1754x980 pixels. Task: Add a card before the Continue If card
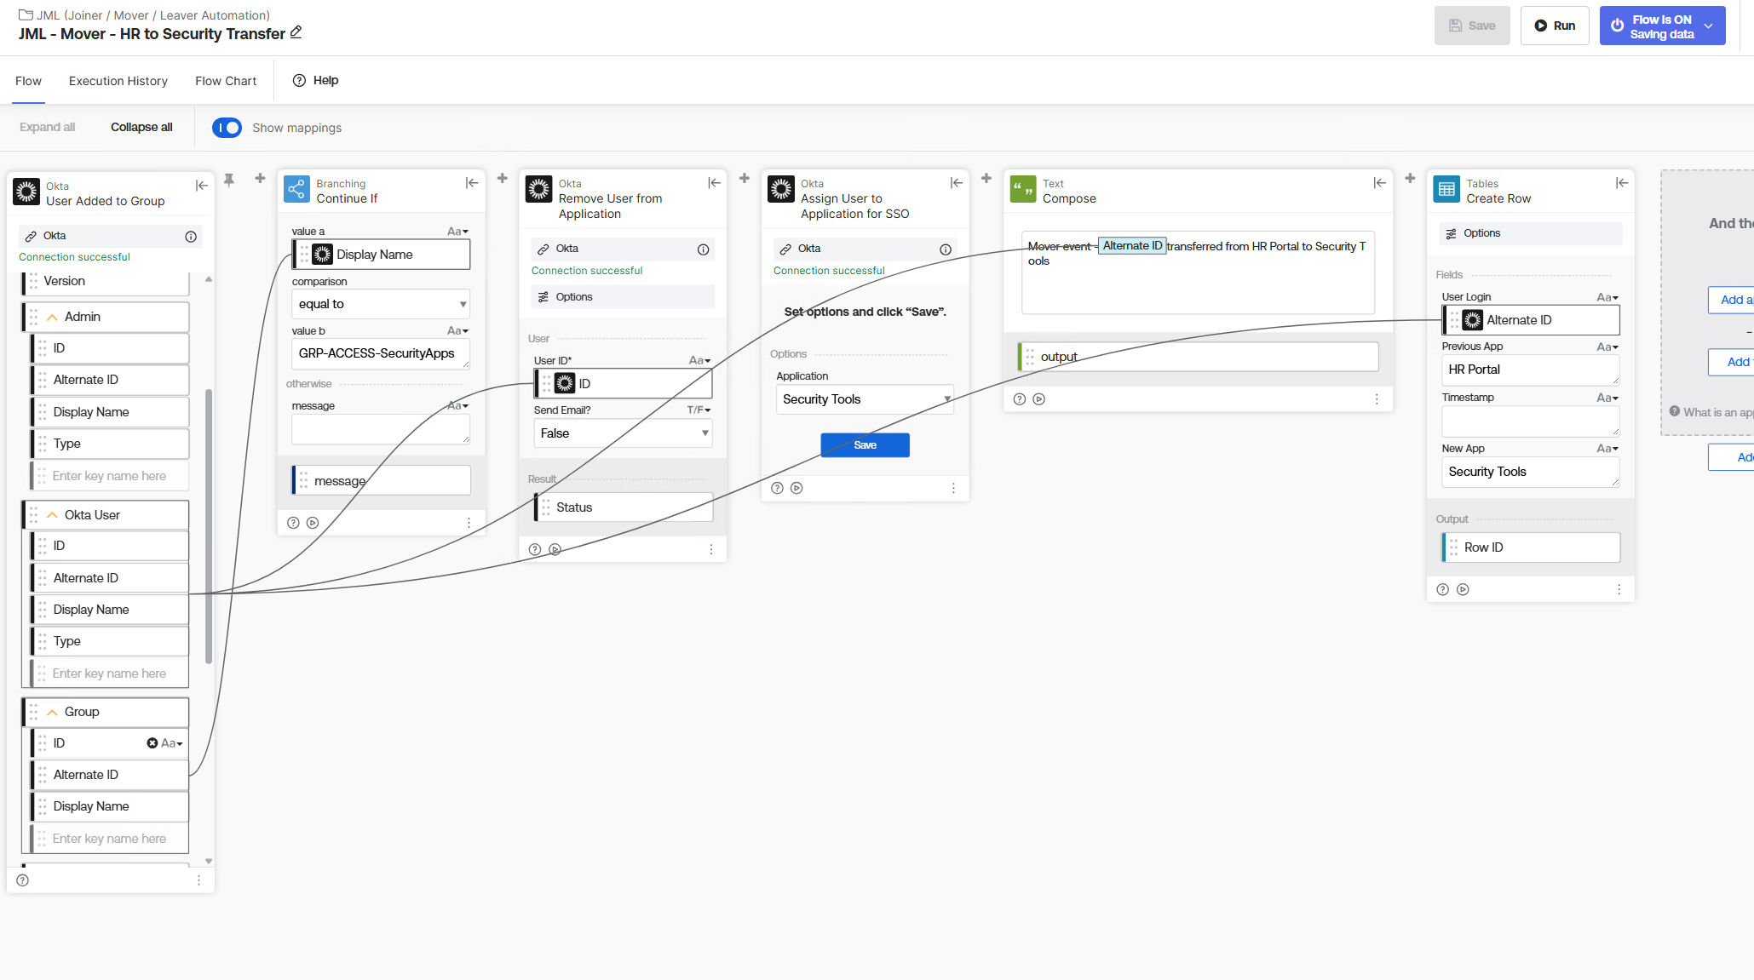click(x=260, y=178)
